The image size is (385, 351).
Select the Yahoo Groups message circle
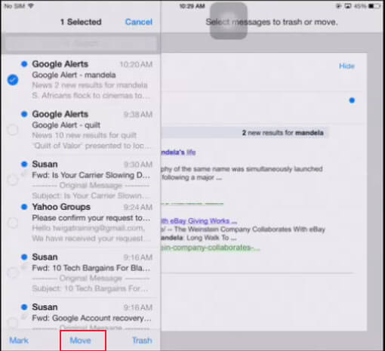pyautogui.click(x=13, y=223)
